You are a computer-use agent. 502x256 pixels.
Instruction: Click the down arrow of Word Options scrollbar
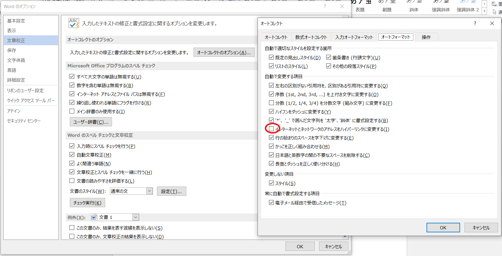coord(345,237)
